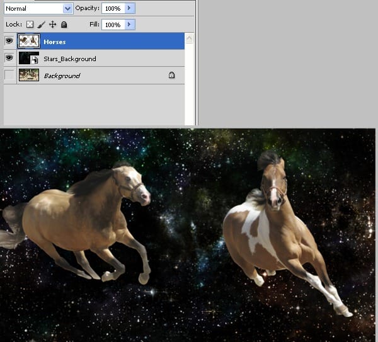Viewport: 378px width, 342px height.
Task: Select the Stars_Background layer
Action: coord(101,59)
